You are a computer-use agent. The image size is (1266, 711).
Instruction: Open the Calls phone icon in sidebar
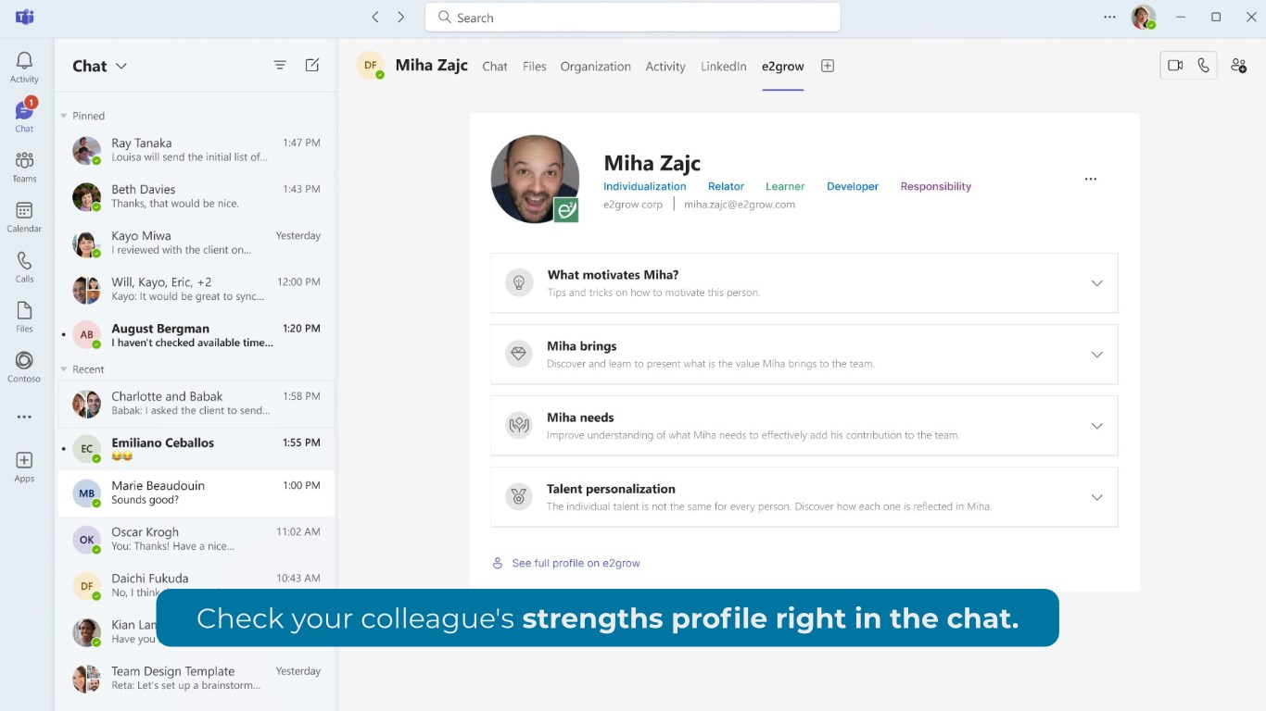24,266
